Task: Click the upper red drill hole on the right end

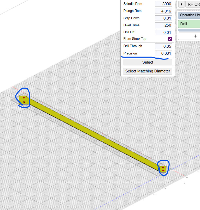Action: (x=163, y=168)
